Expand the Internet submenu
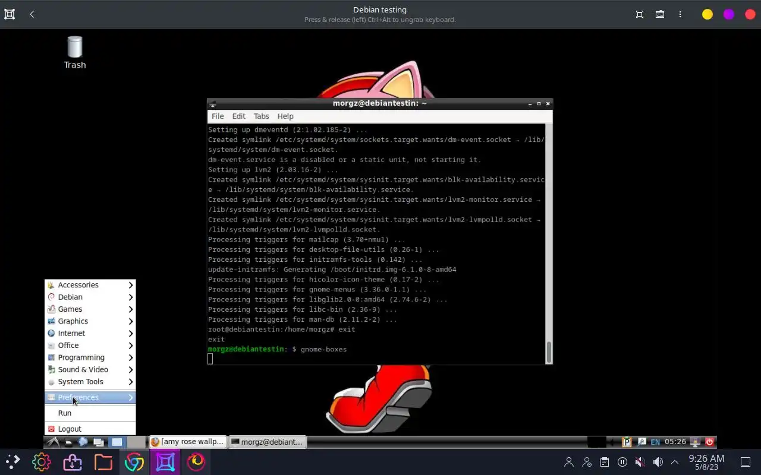 pos(90,333)
